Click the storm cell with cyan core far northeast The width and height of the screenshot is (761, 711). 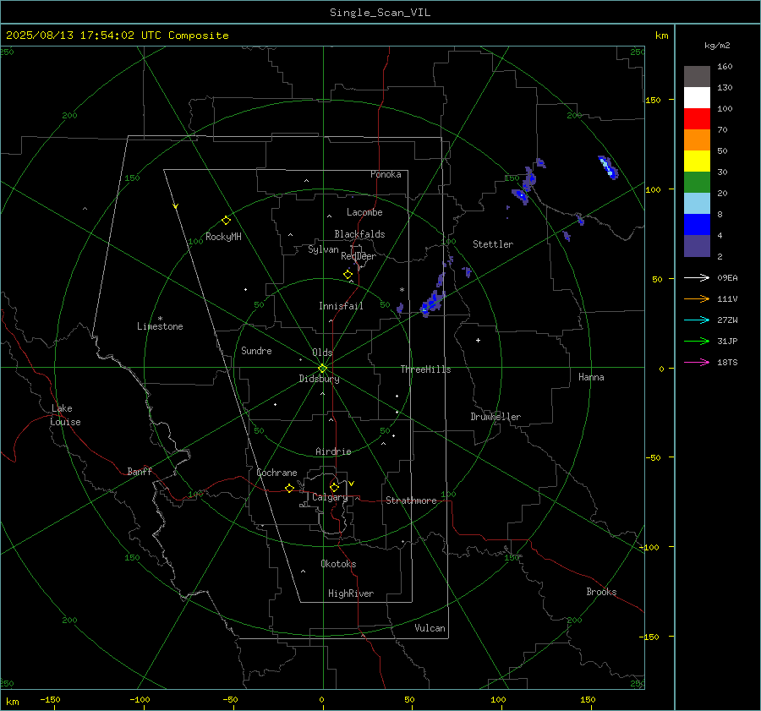(608, 167)
